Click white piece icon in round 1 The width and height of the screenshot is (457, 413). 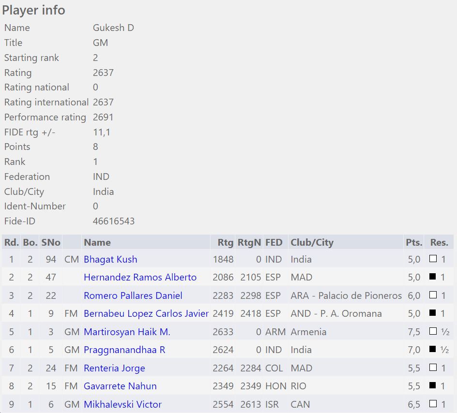(x=433, y=259)
